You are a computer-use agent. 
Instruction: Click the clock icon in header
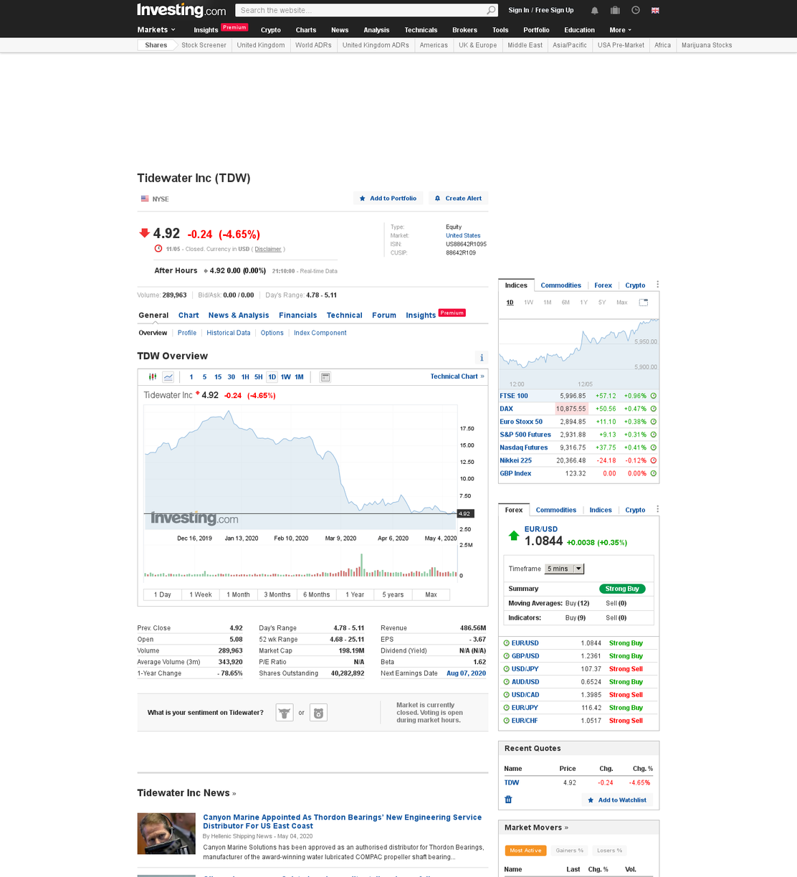[x=636, y=11]
